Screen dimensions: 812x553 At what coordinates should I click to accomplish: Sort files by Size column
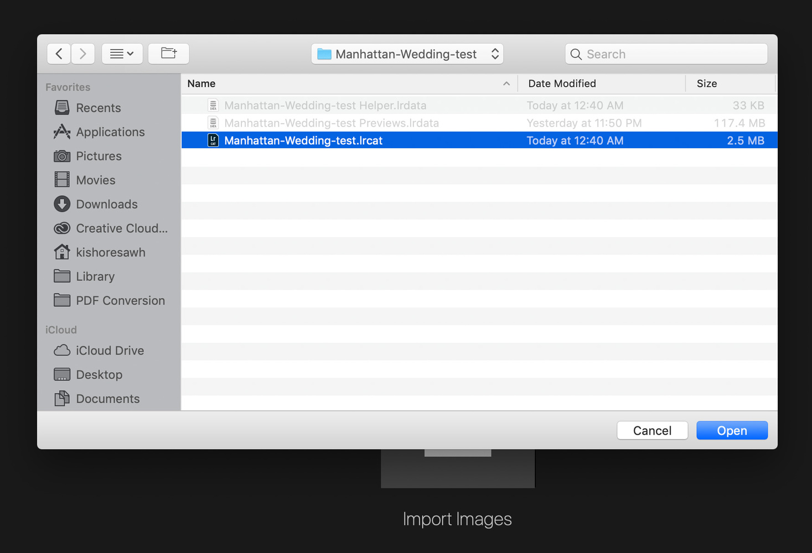pos(731,84)
